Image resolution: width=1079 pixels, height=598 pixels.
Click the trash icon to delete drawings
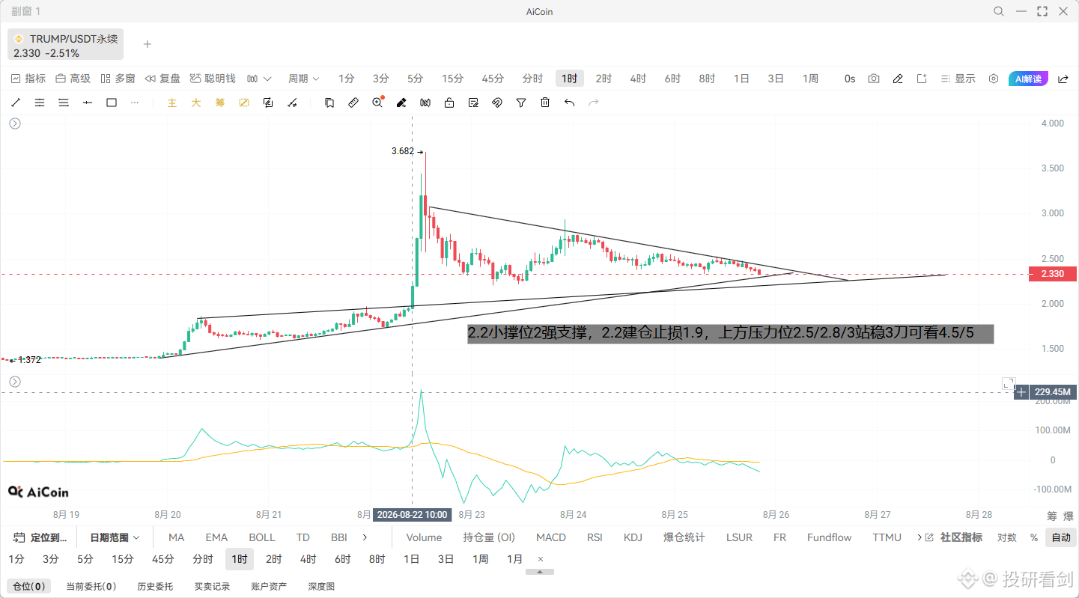(x=545, y=103)
